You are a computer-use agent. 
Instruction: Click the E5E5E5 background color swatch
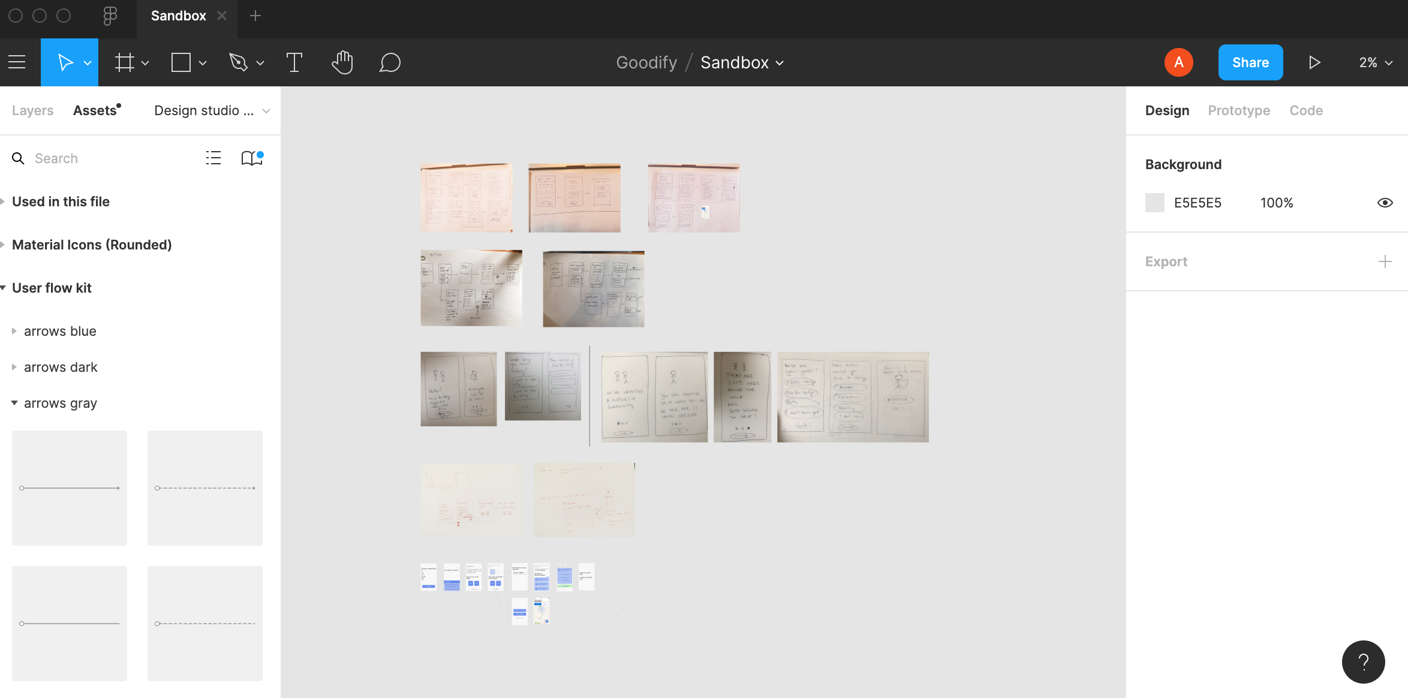tap(1154, 203)
